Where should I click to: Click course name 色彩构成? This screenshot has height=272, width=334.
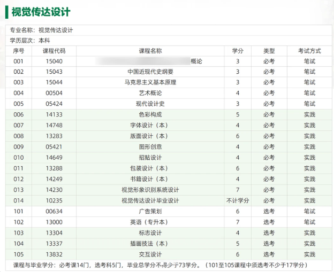tap(150, 115)
